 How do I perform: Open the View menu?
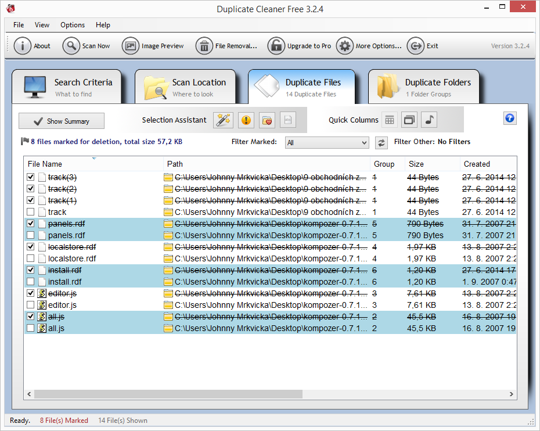click(42, 25)
